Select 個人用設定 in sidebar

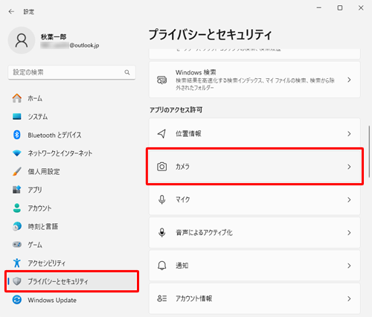point(71,171)
